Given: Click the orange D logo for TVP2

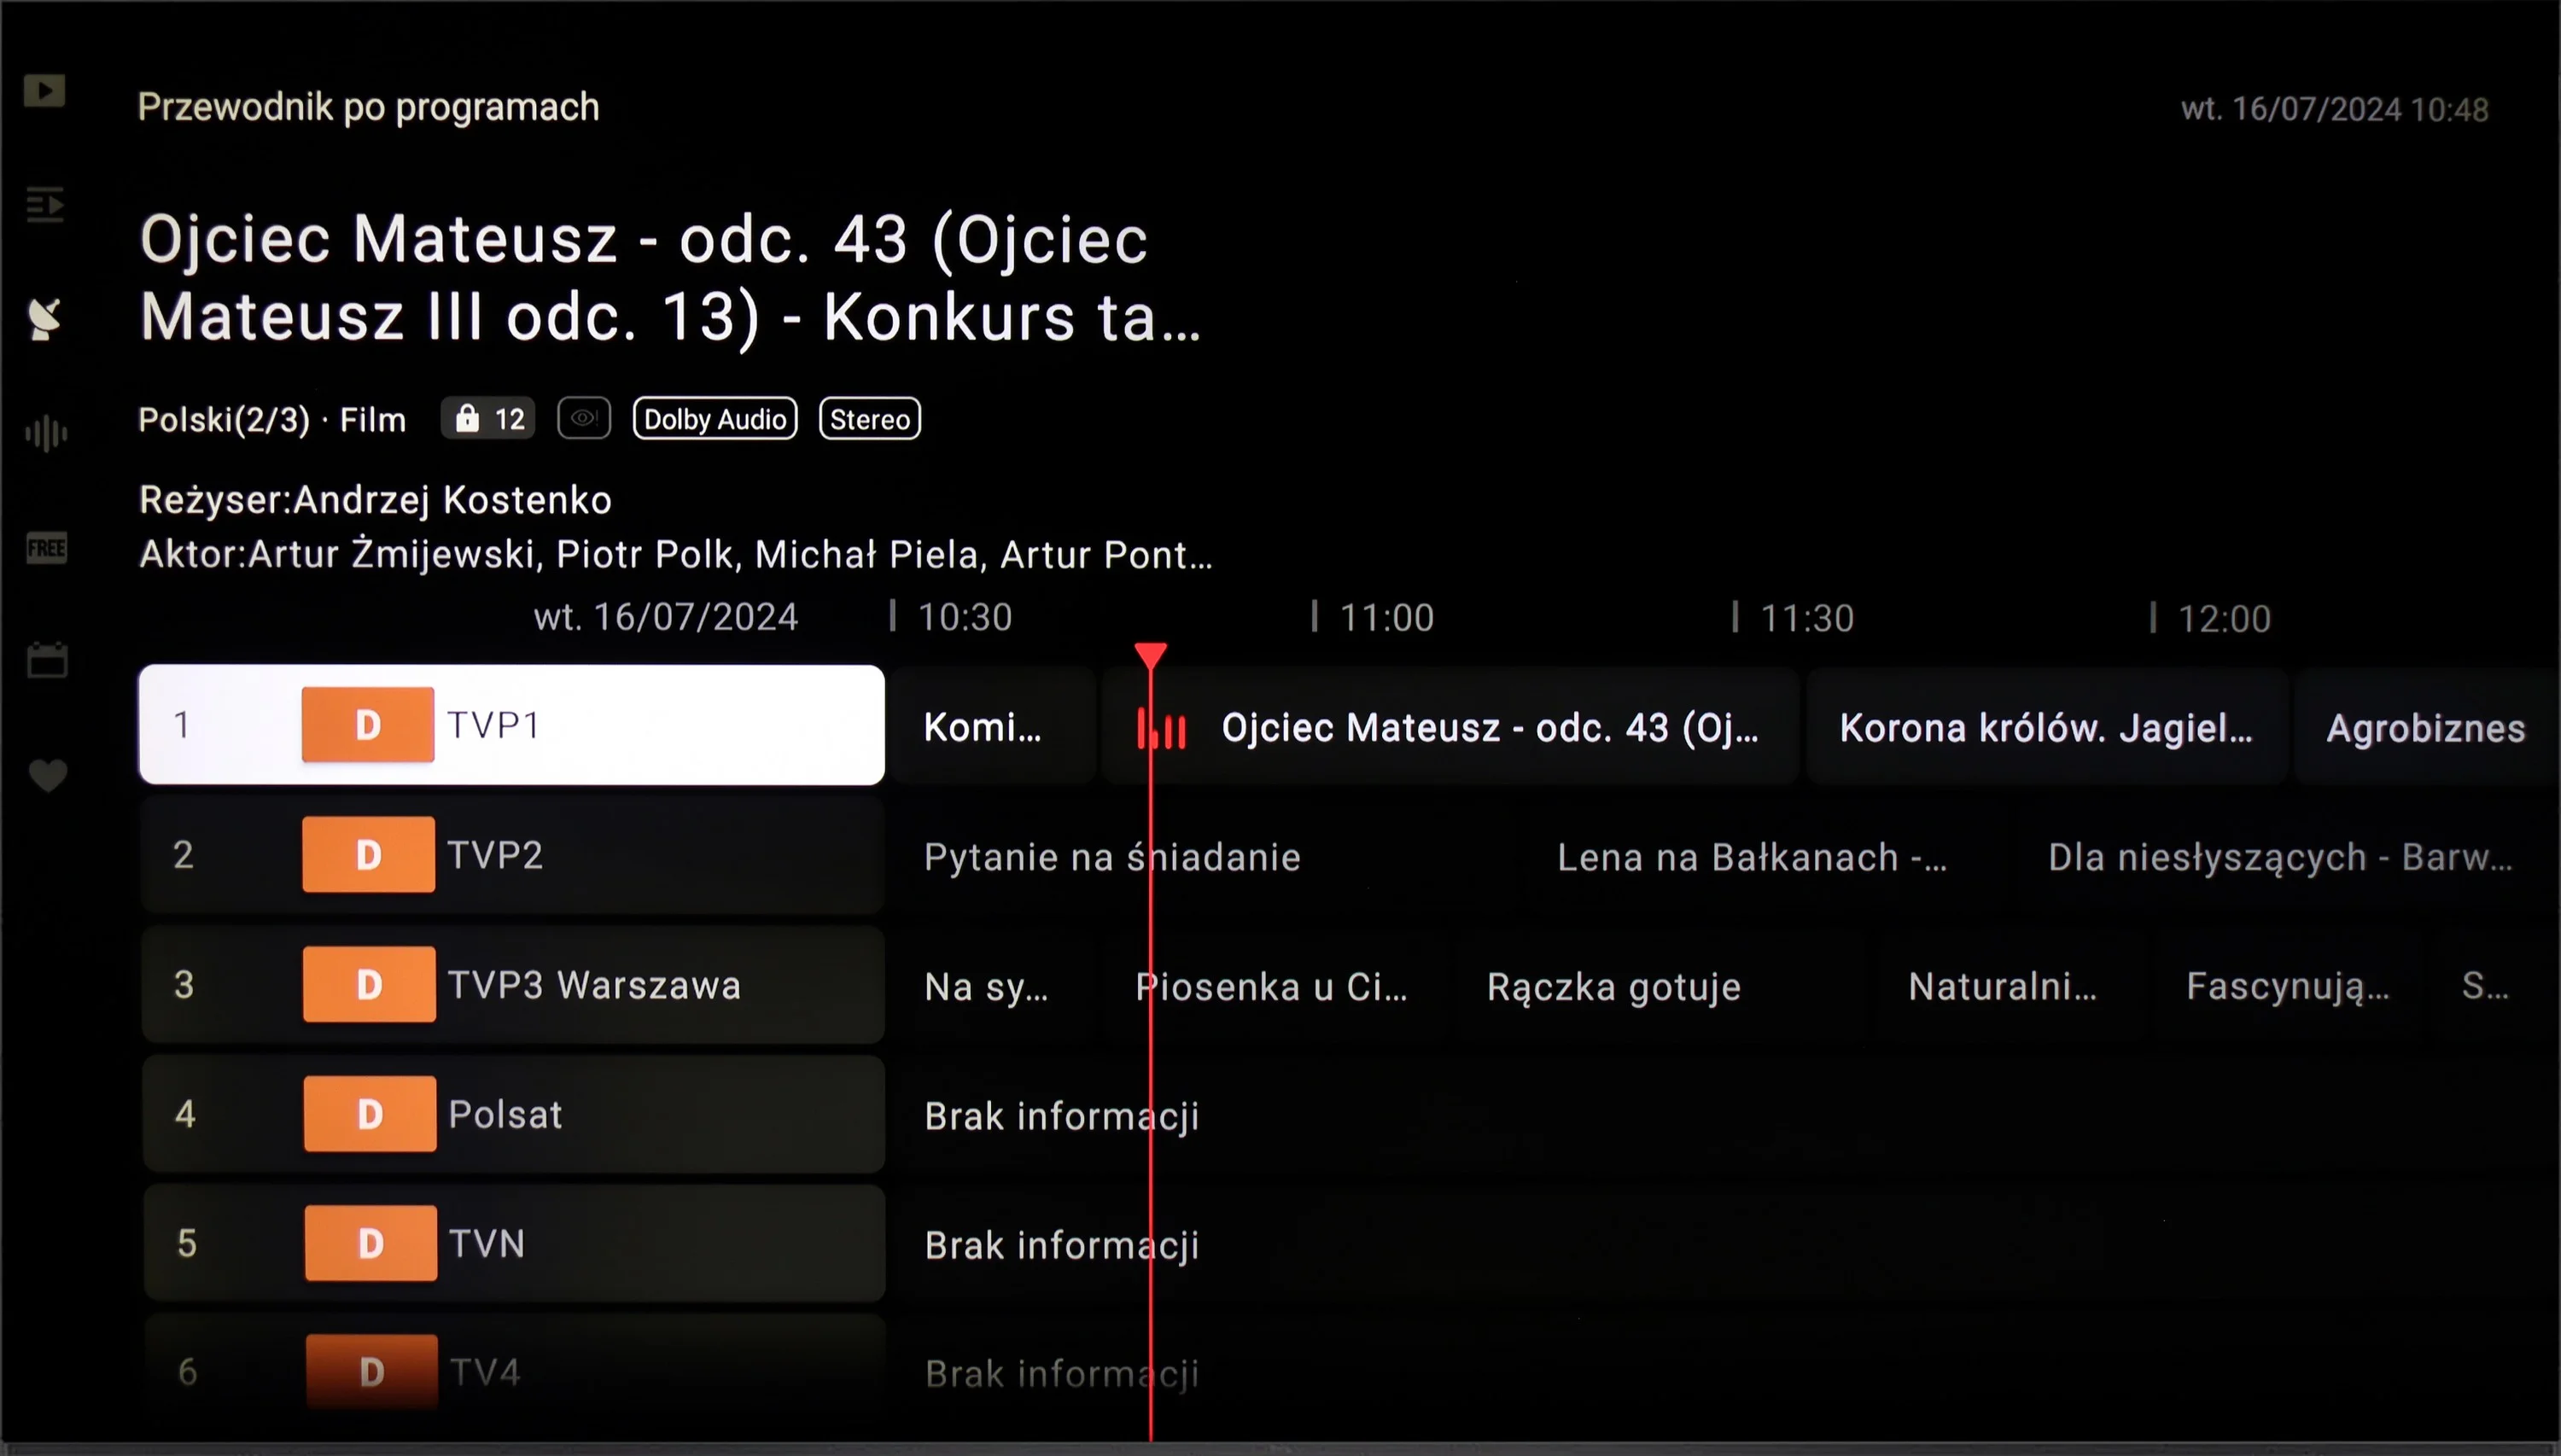Looking at the screenshot, I should [369, 855].
